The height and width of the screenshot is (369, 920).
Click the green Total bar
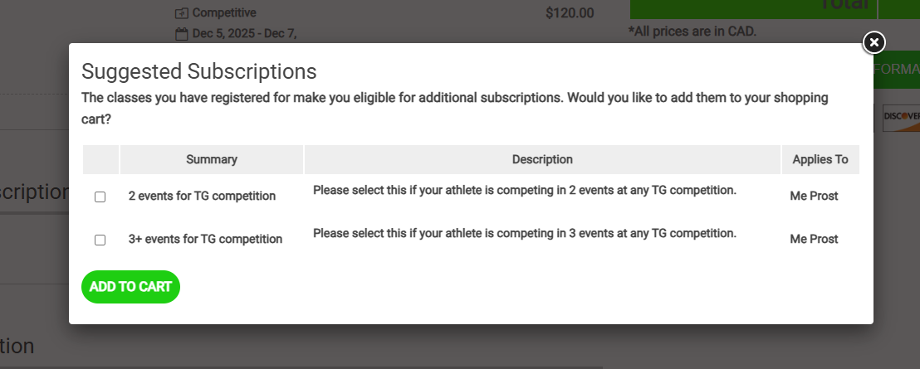pyautogui.click(x=752, y=7)
